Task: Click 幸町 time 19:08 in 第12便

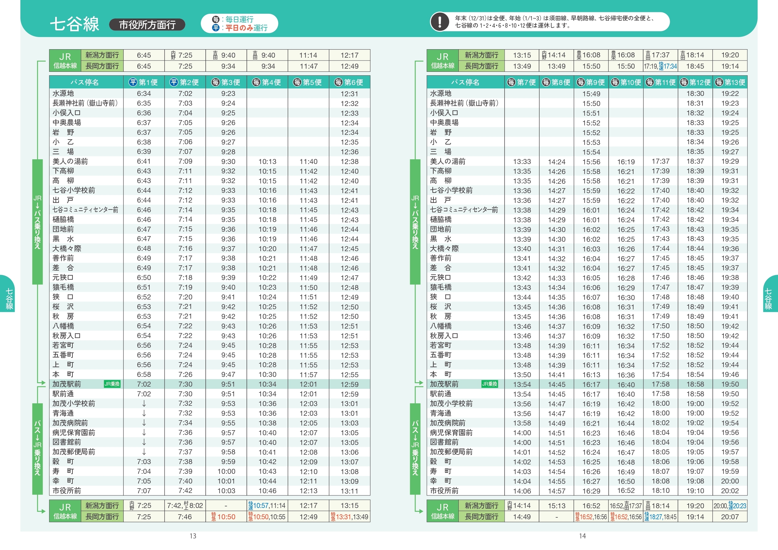Action: tap(695, 481)
